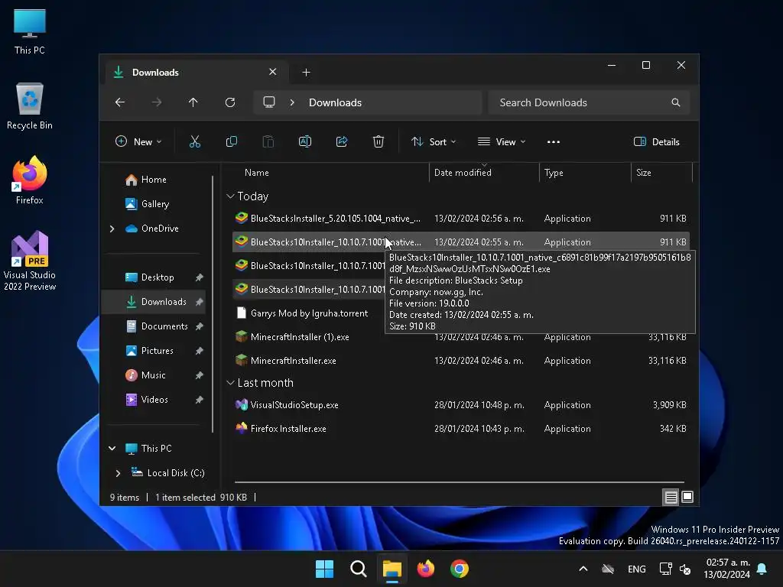Viewport: 783px width, 587px height.
Task: Open the Sort dropdown menu
Action: point(434,141)
